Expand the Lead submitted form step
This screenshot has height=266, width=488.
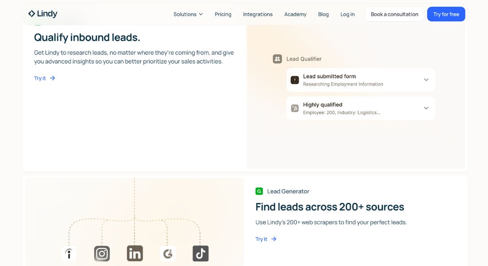[x=426, y=80]
